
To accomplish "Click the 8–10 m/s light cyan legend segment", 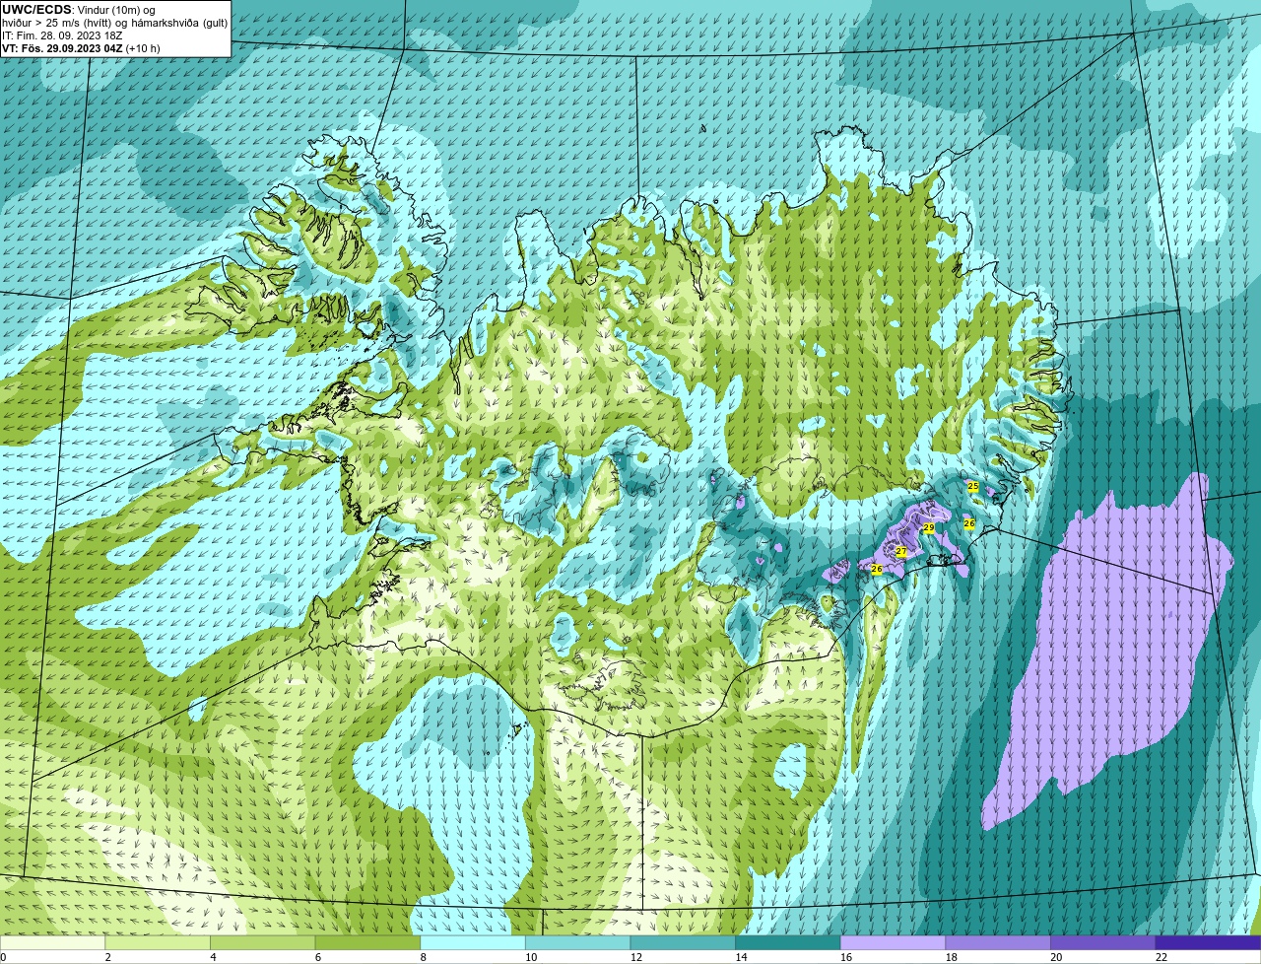I will coord(473,942).
